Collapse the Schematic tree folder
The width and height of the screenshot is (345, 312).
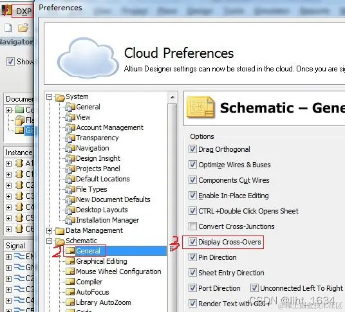pos(50,241)
